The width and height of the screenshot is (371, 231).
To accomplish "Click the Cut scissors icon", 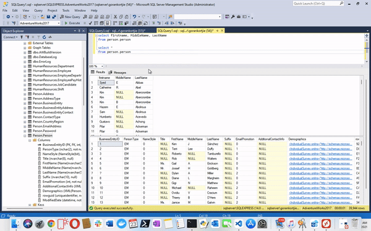I will click(x=115, y=17).
